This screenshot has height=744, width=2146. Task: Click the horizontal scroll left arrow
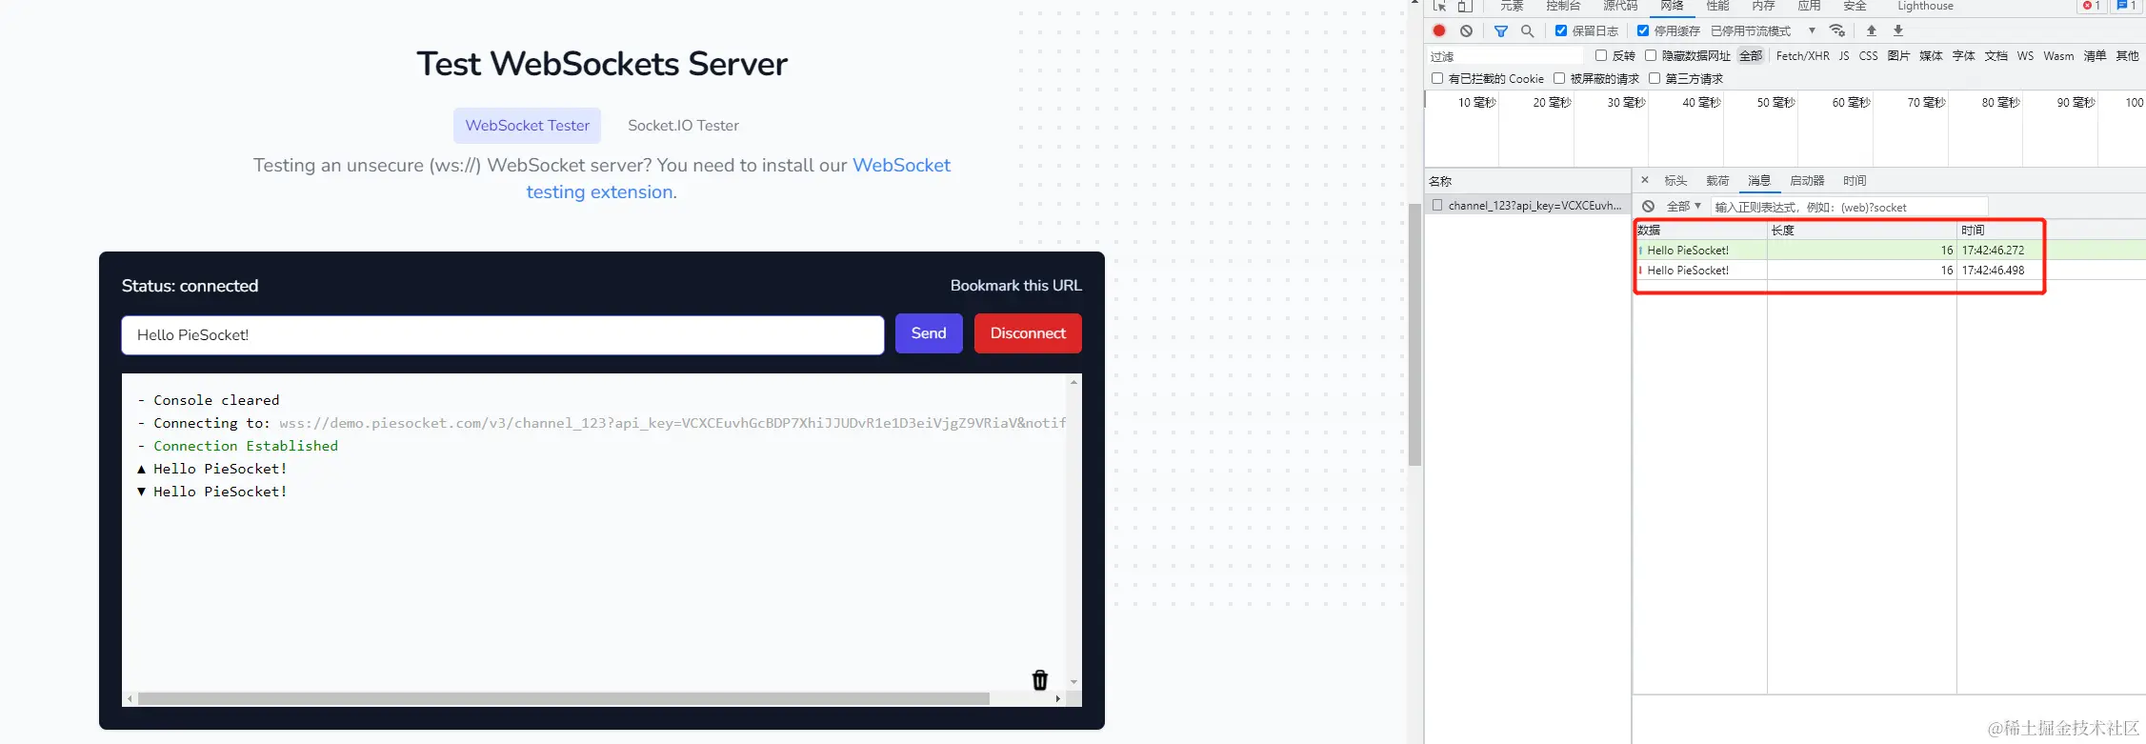pos(130,699)
